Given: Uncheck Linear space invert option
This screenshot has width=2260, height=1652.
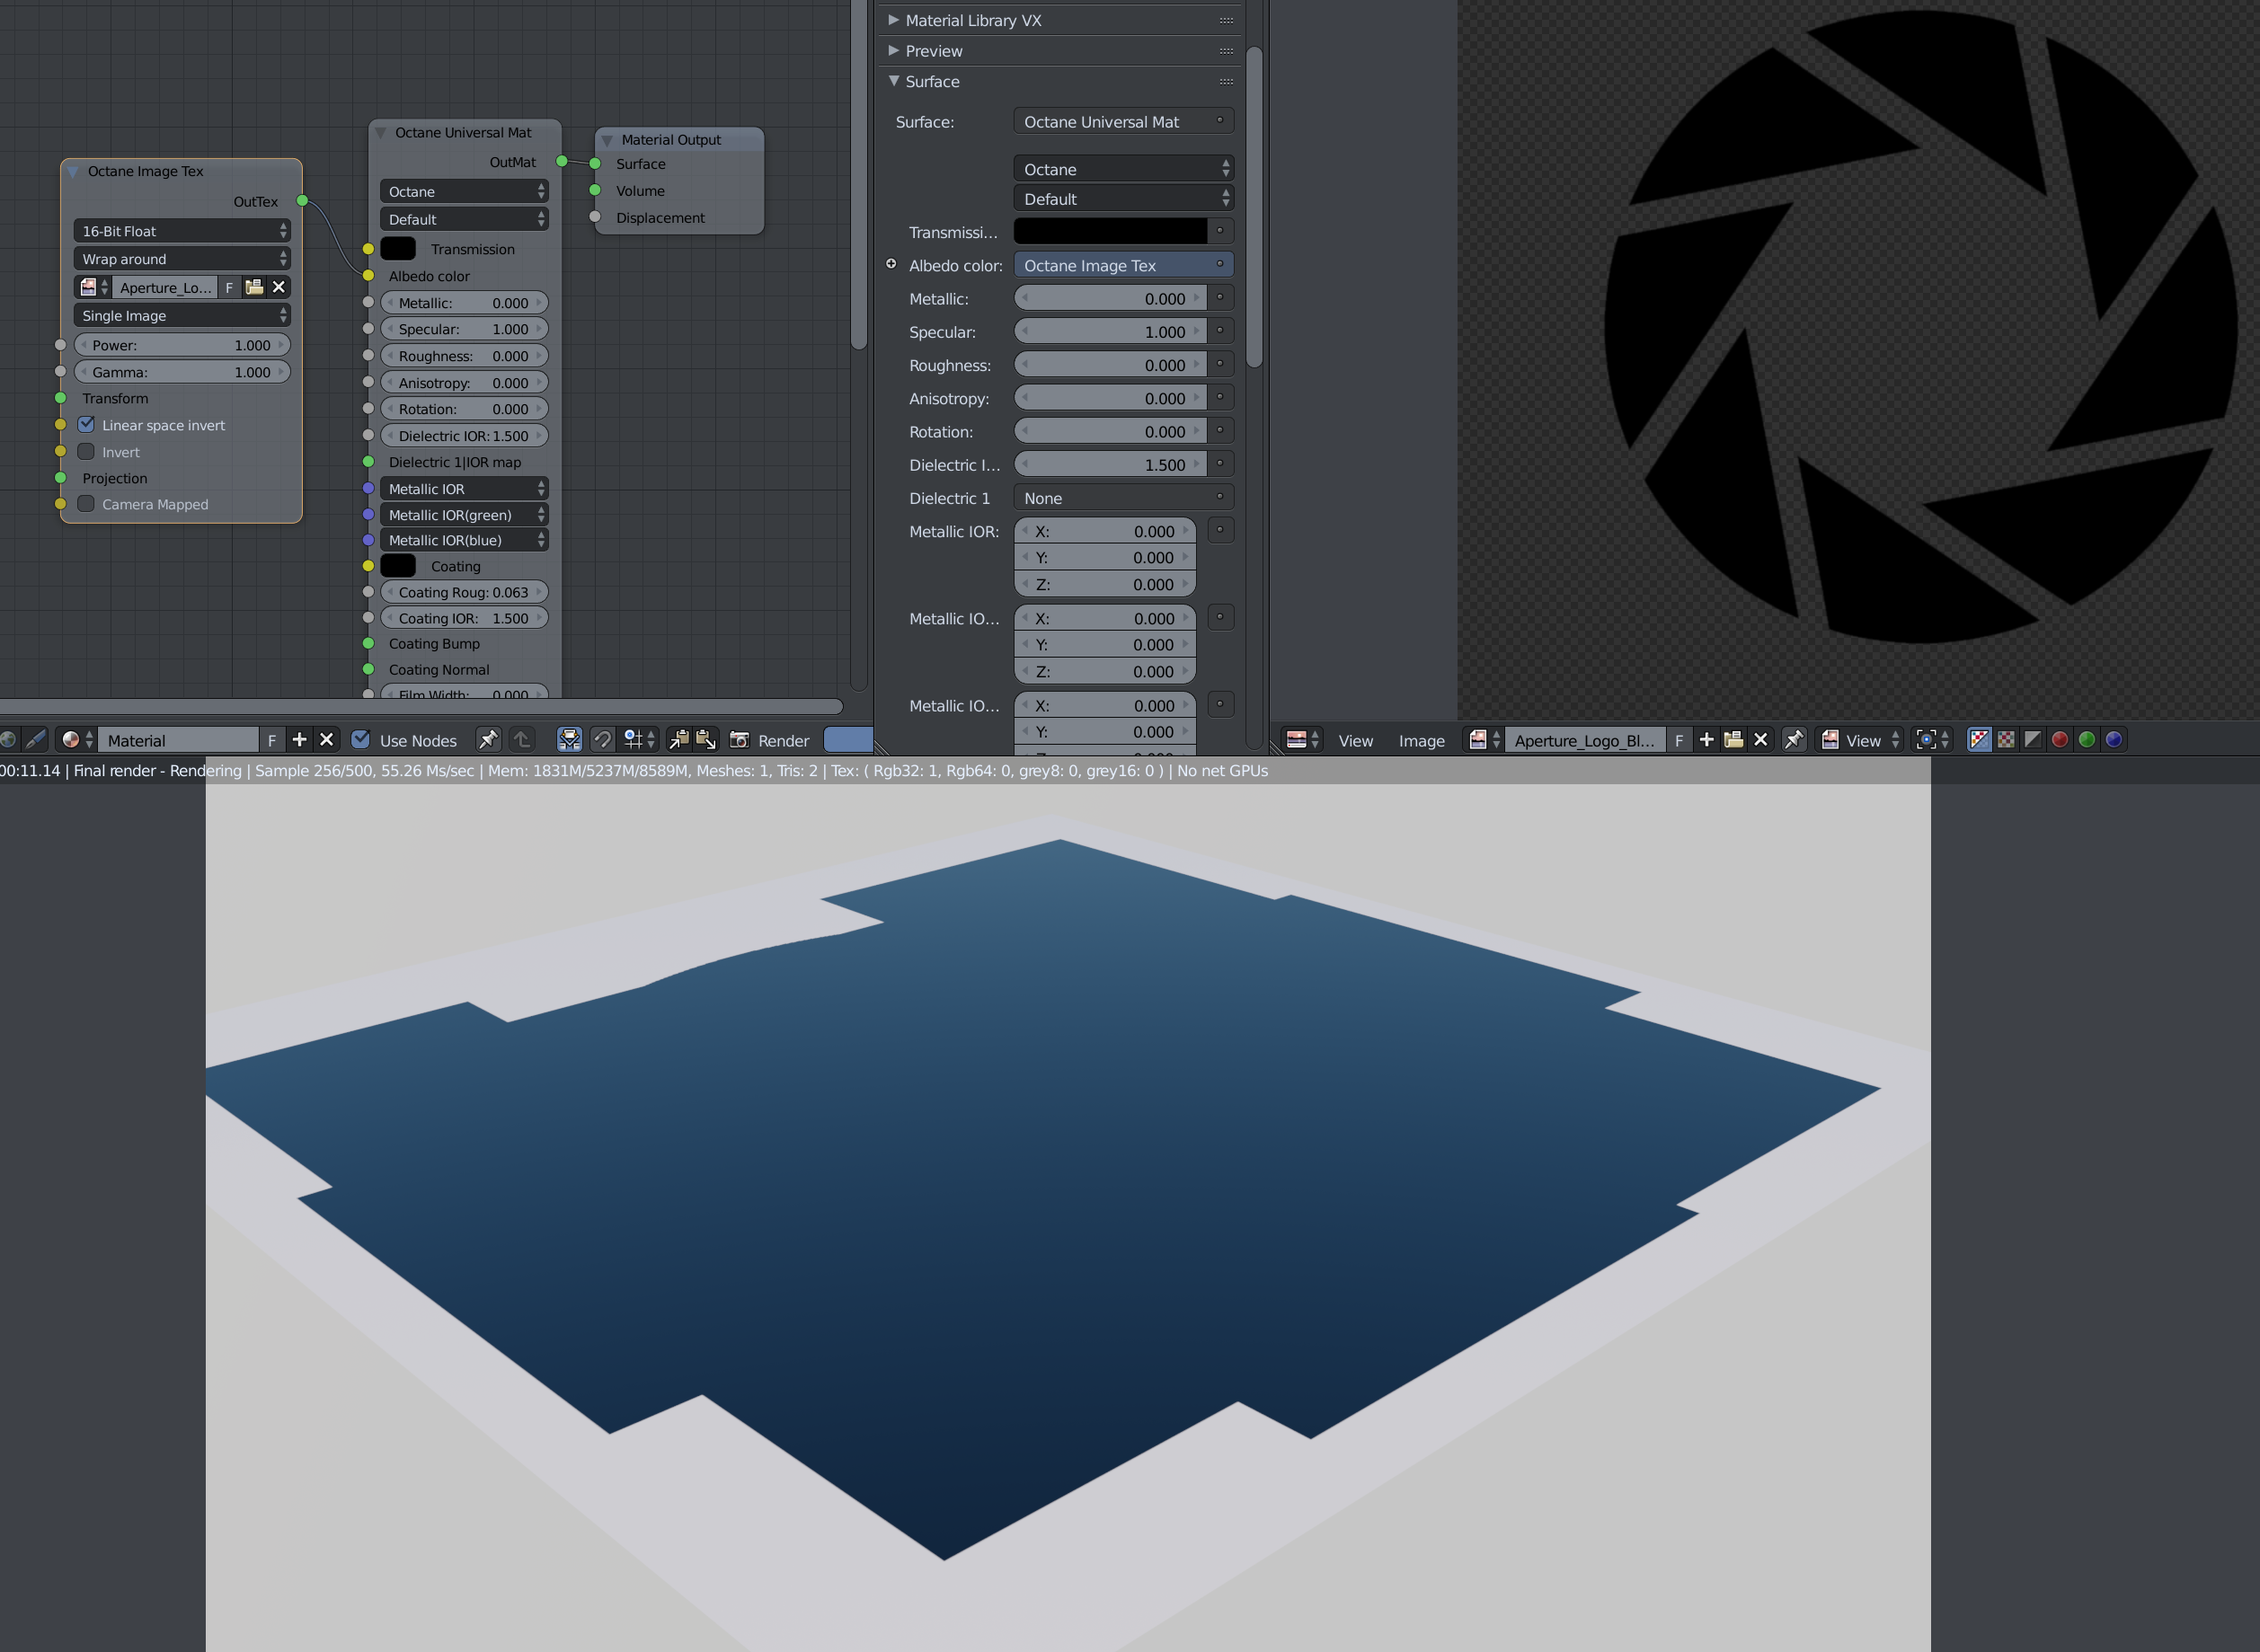Looking at the screenshot, I should click(x=87, y=425).
